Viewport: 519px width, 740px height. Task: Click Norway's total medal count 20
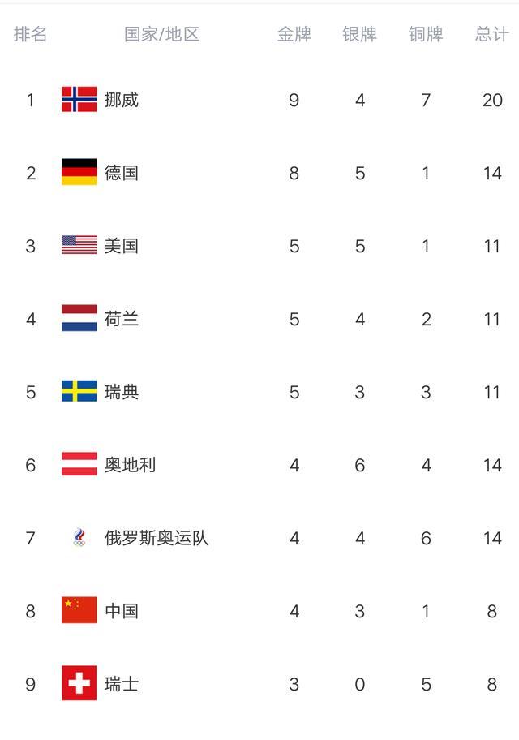(492, 100)
